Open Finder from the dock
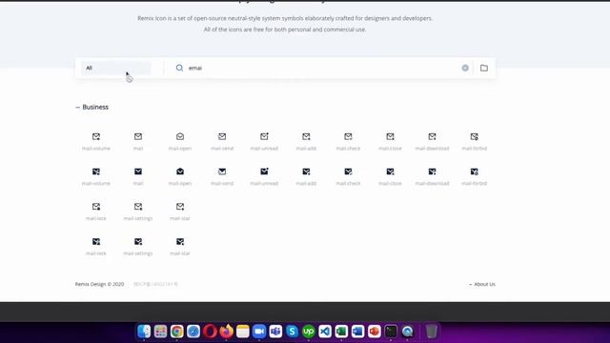This screenshot has height=343, width=610. [x=144, y=332]
